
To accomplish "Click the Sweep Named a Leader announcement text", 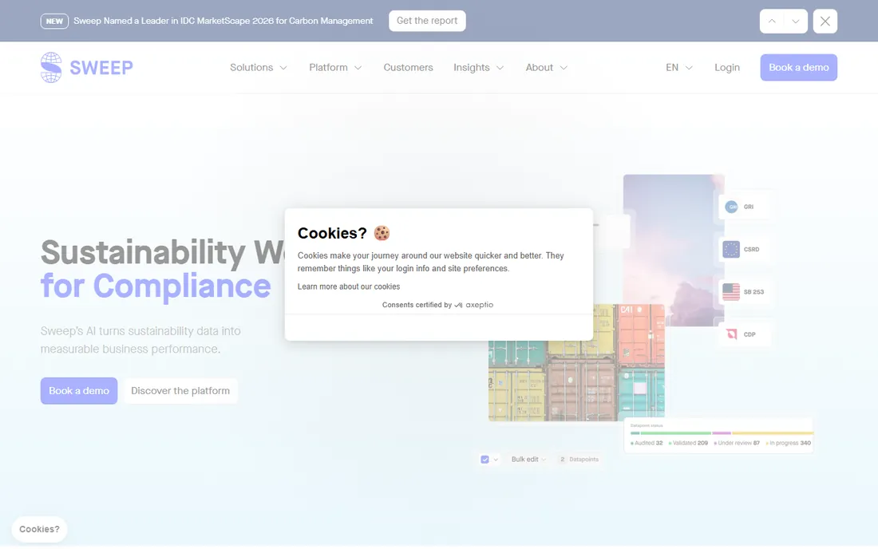I will point(223,21).
